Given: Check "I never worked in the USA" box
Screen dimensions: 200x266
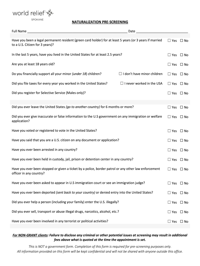Looking at the screenshot, I should [122, 83].
